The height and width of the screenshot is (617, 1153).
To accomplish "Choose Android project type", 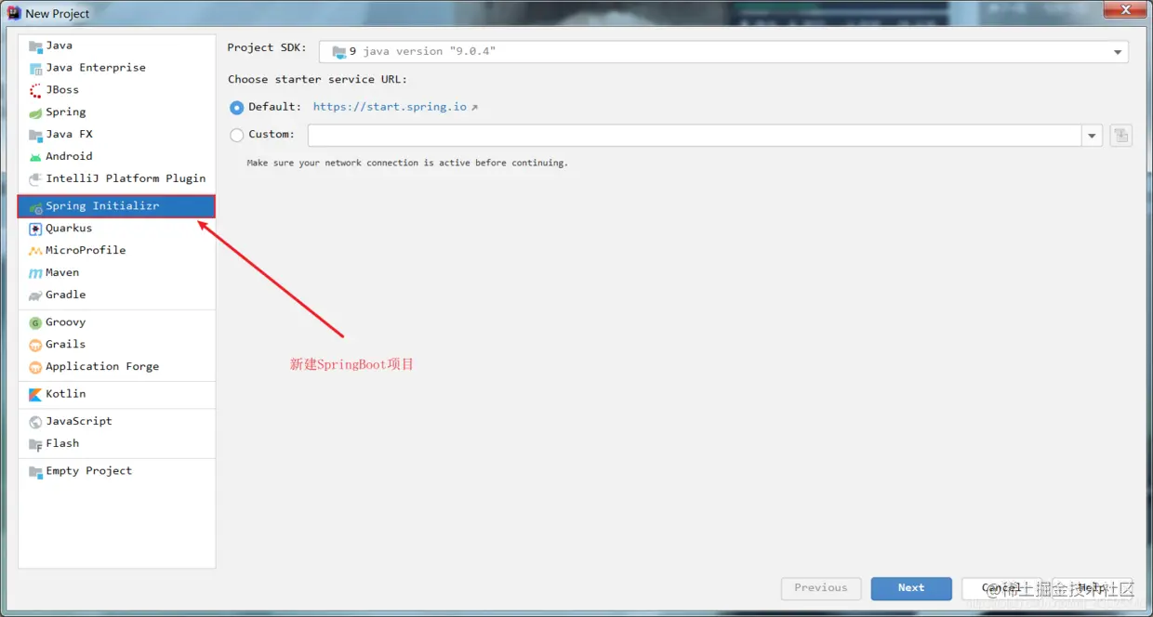I will (x=116, y=157).
